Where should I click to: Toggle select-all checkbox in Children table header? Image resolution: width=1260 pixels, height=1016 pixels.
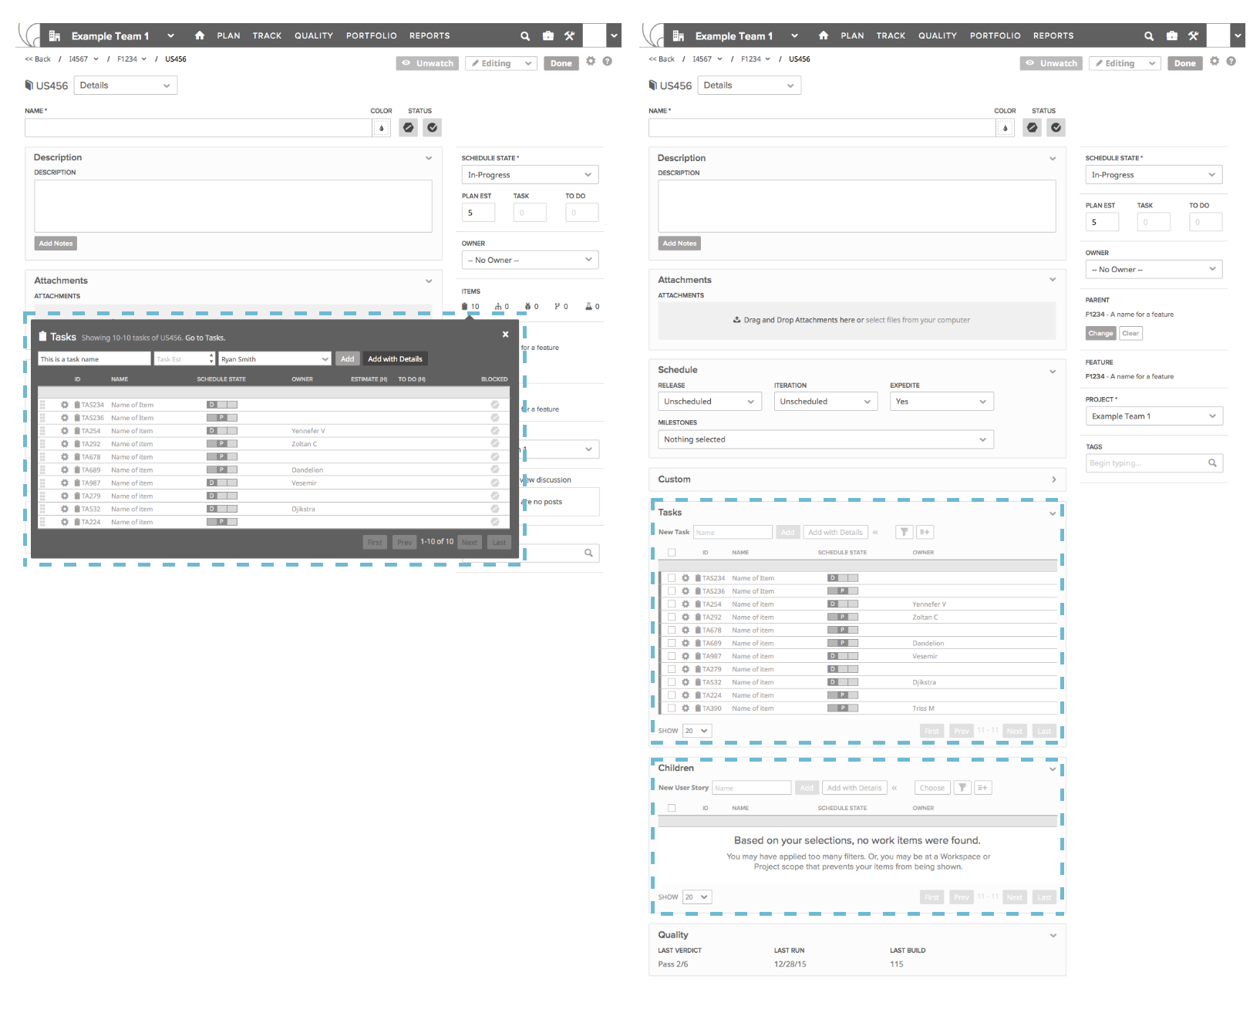(x=672, y=809)
